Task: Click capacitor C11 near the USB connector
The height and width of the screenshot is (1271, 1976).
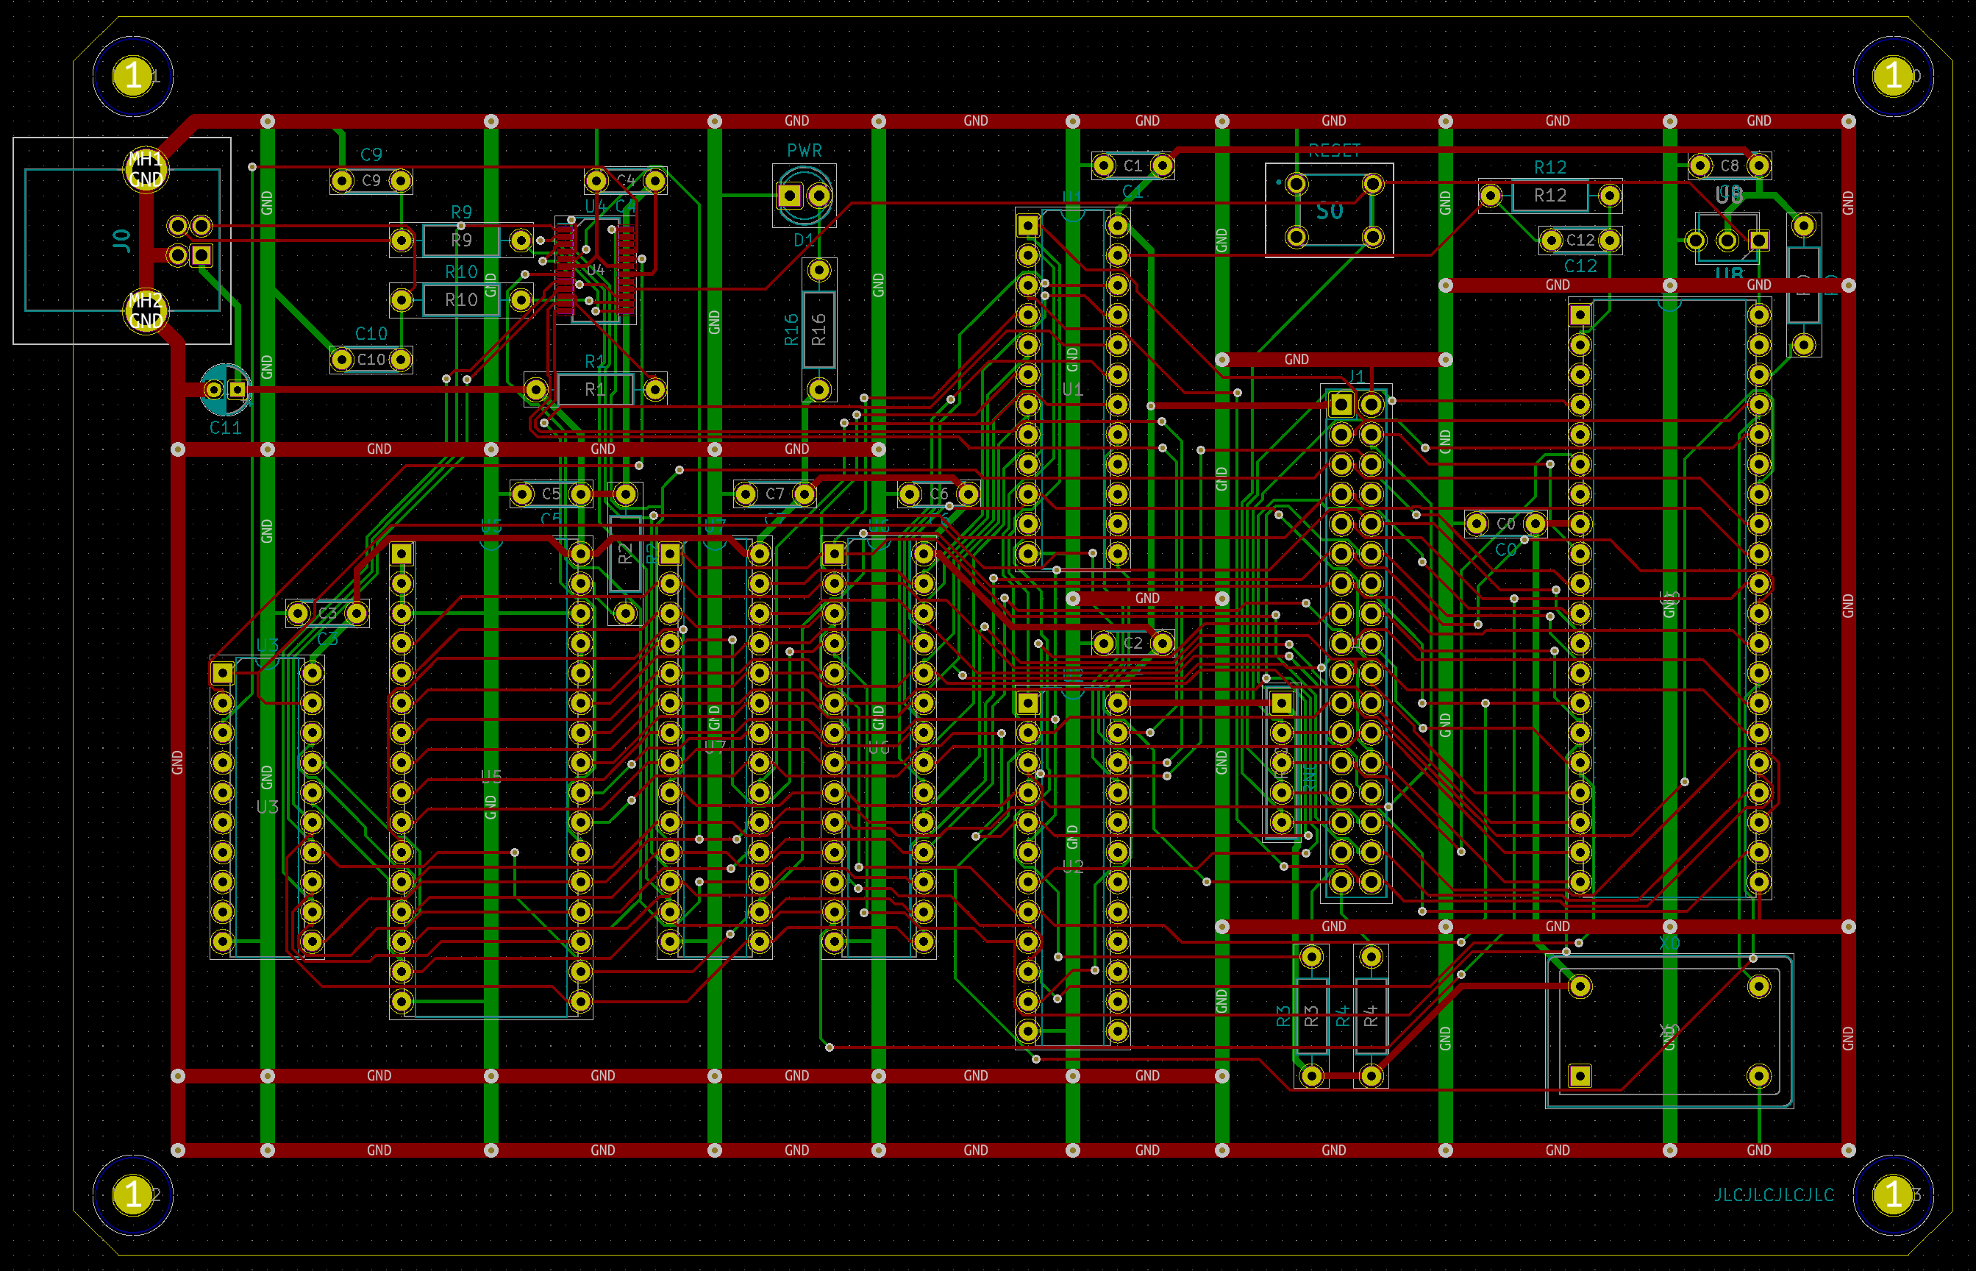Action: [224, 390]
